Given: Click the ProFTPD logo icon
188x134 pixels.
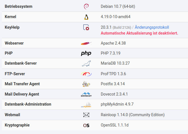Looking at the screenshot, I should point(86,74).
